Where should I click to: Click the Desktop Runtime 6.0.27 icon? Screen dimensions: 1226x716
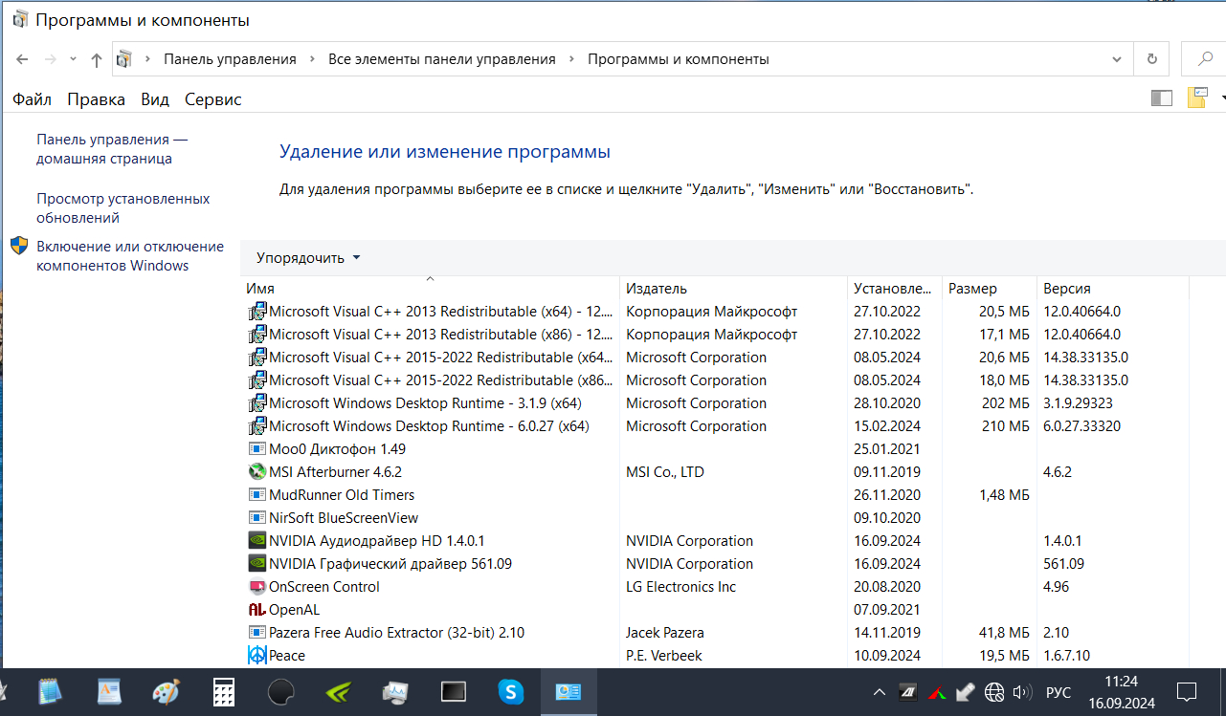256,426
